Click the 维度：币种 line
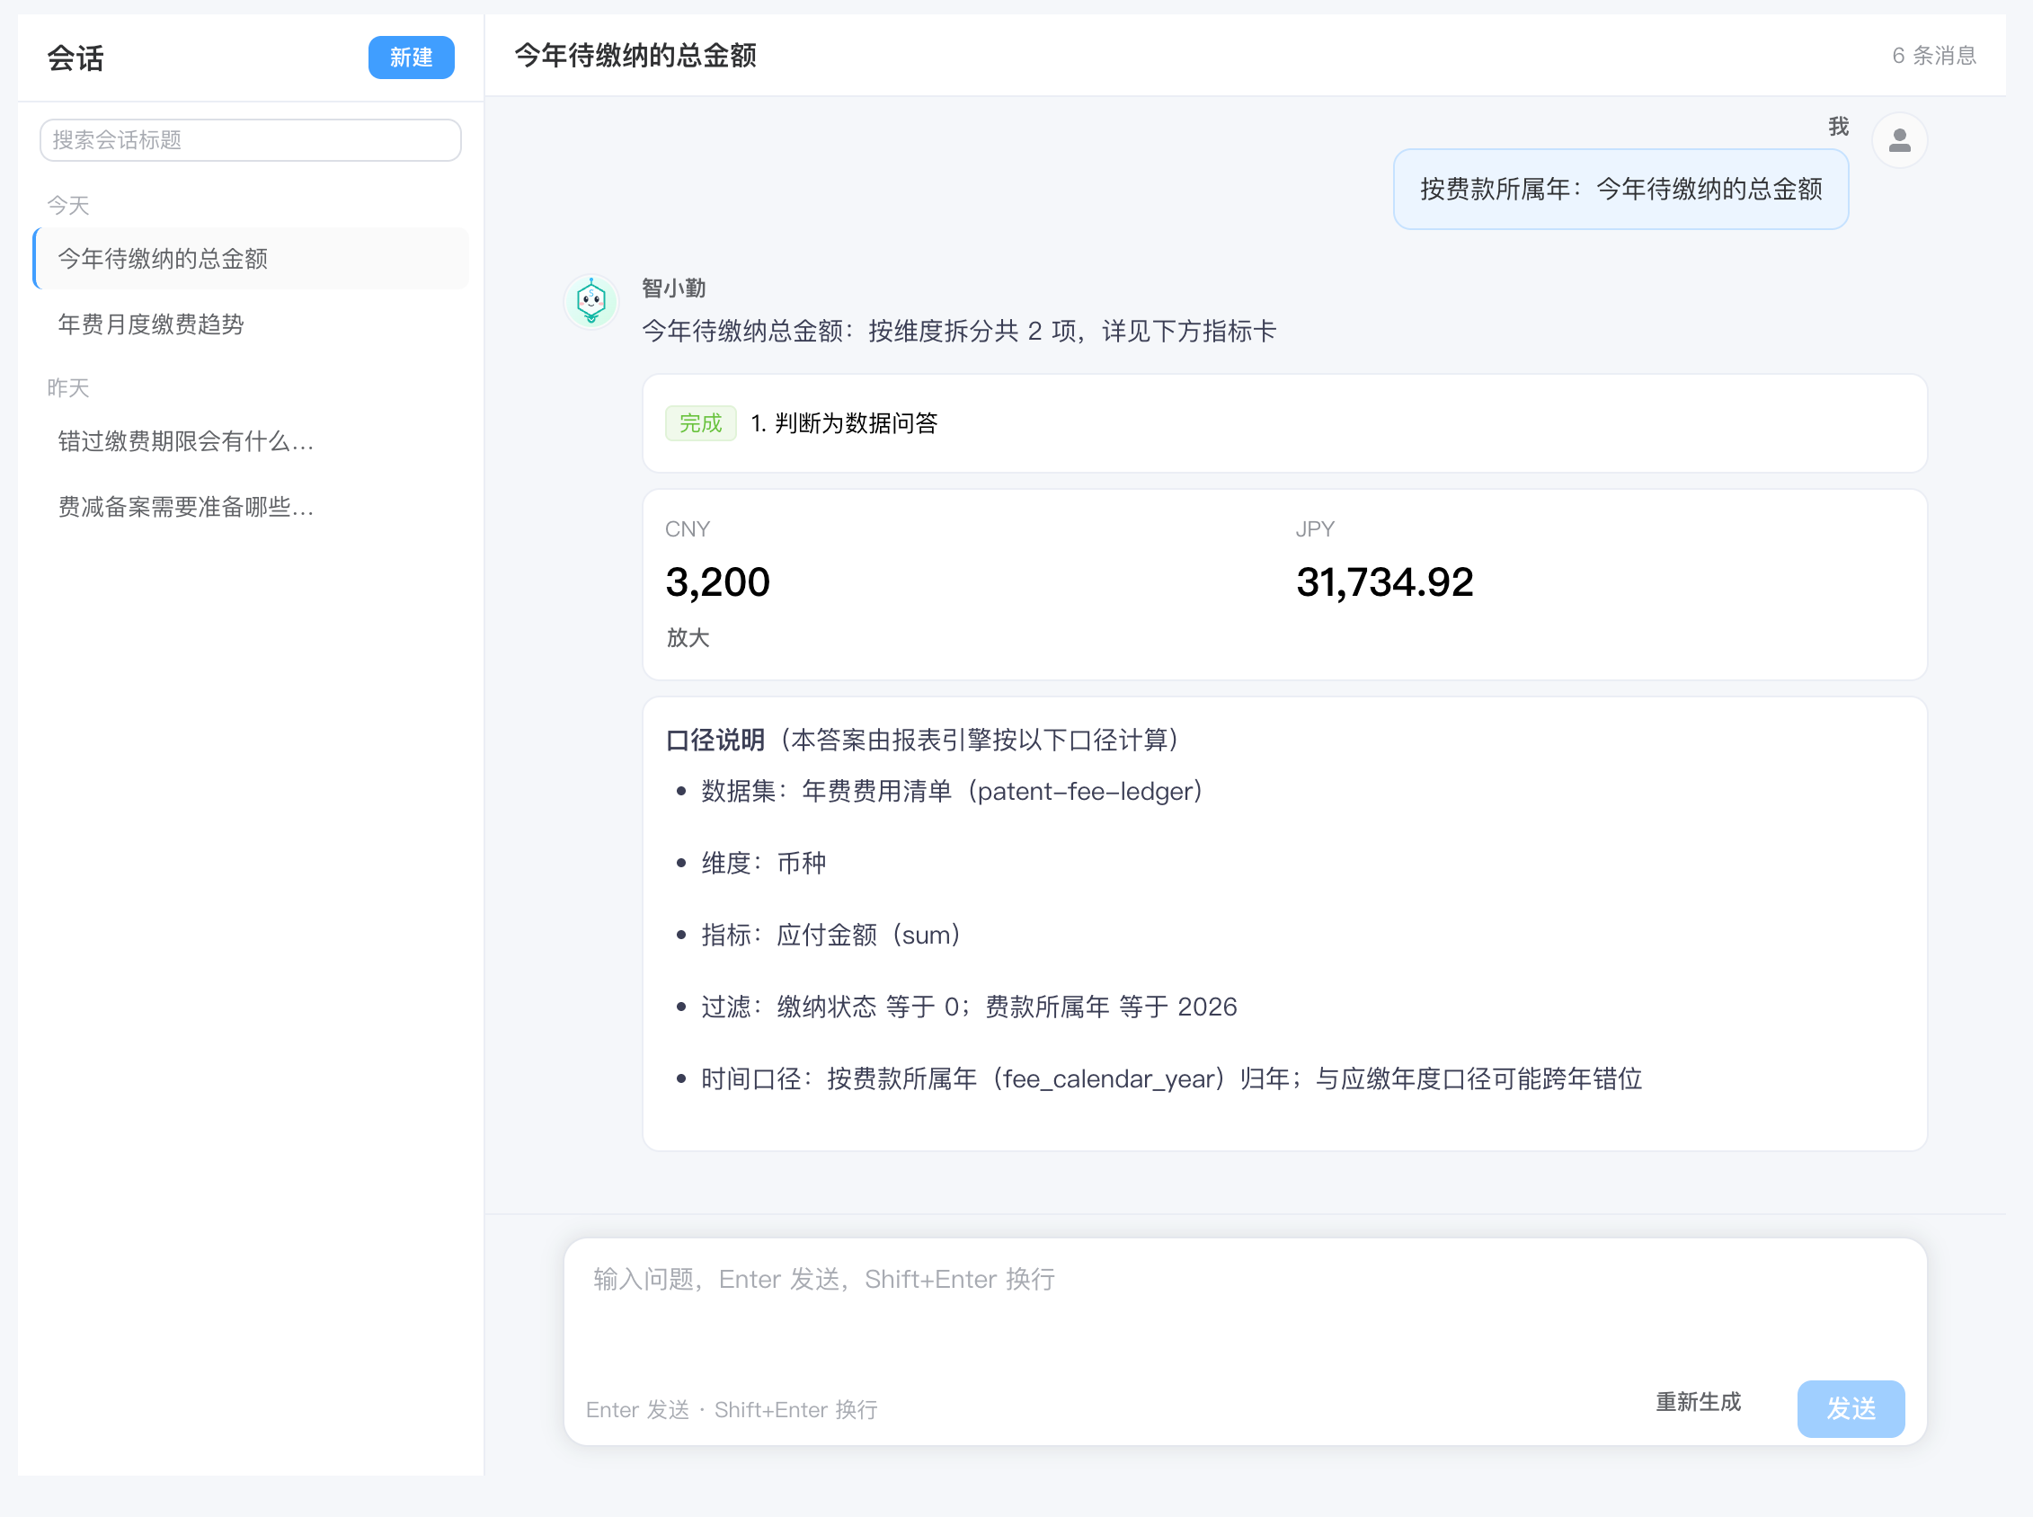Image resolution: width=2033 pixels, height=1517 pixels. [x=763, y=862]
